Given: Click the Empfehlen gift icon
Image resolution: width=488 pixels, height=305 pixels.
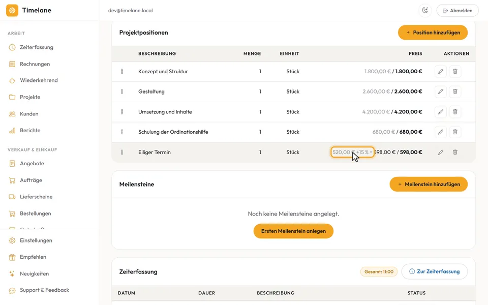Looking at the screenshot, I should 12,257.
